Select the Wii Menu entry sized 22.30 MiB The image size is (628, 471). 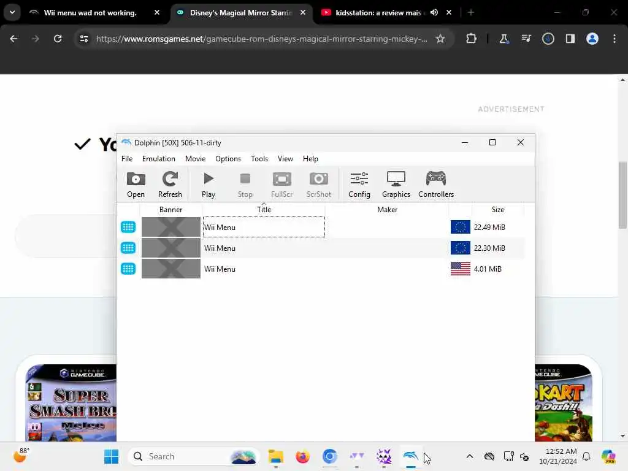pos(320,248)
